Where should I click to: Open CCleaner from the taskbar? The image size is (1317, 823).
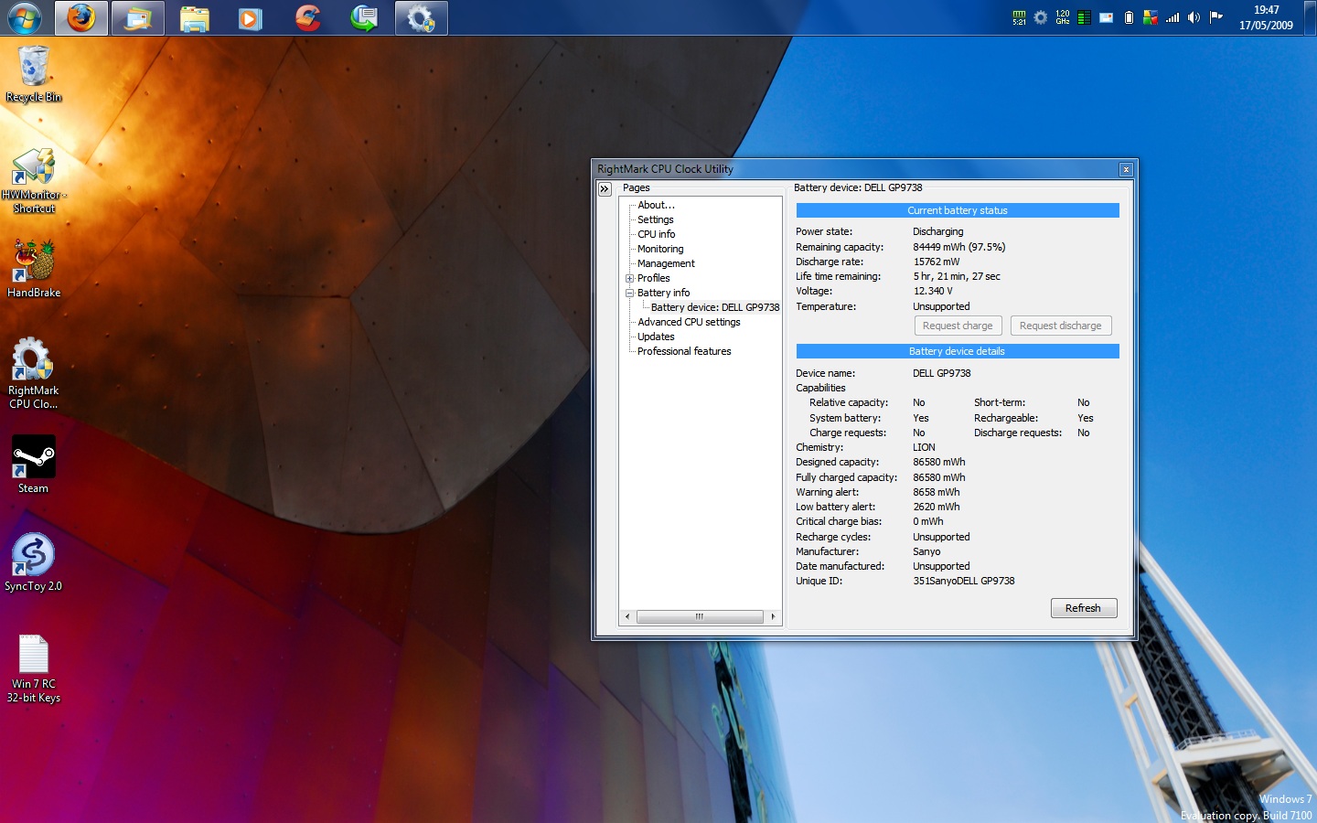point(307,17)
